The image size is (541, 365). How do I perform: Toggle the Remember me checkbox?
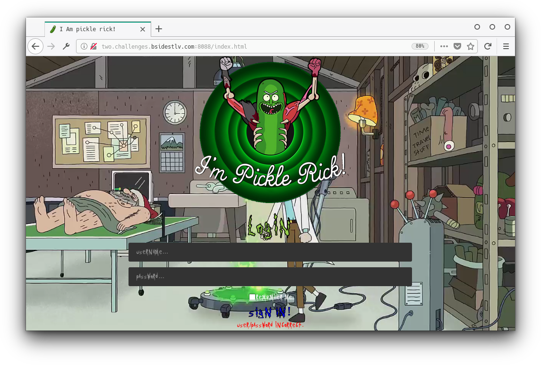coord(252,297)
